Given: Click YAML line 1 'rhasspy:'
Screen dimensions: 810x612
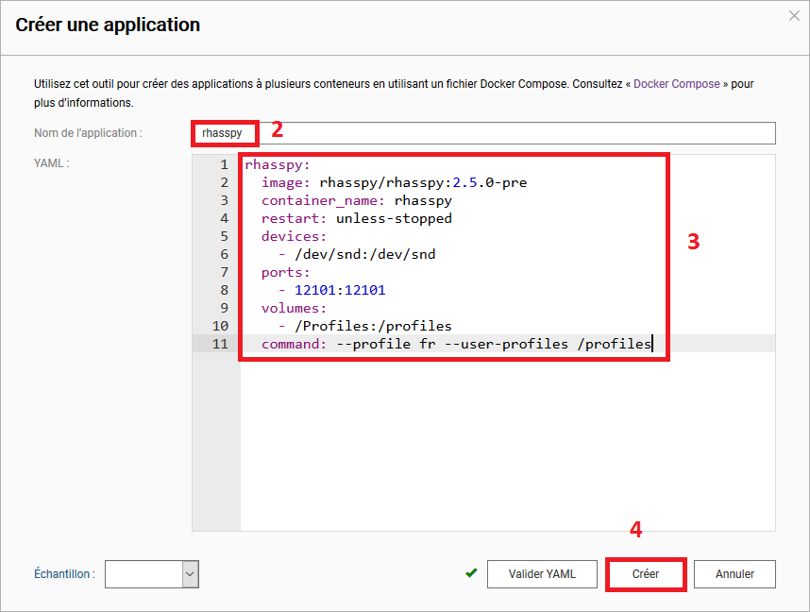Looking at the screenshot, I should (278, 165).
